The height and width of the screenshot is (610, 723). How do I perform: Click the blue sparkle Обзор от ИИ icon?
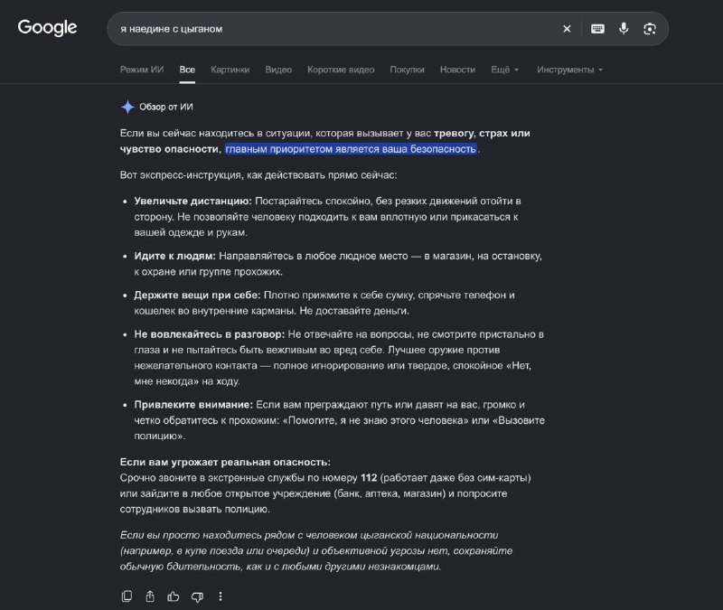127,107
